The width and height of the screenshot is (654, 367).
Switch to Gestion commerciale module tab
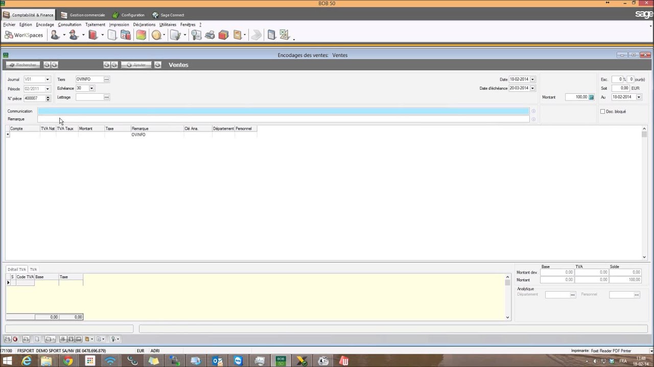click(x=82, y=15)
